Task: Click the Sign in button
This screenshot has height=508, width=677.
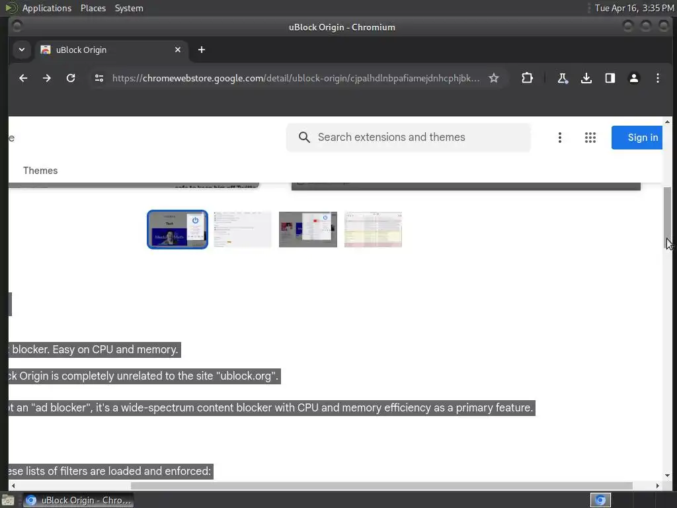Action: click(x=637, y=138)
